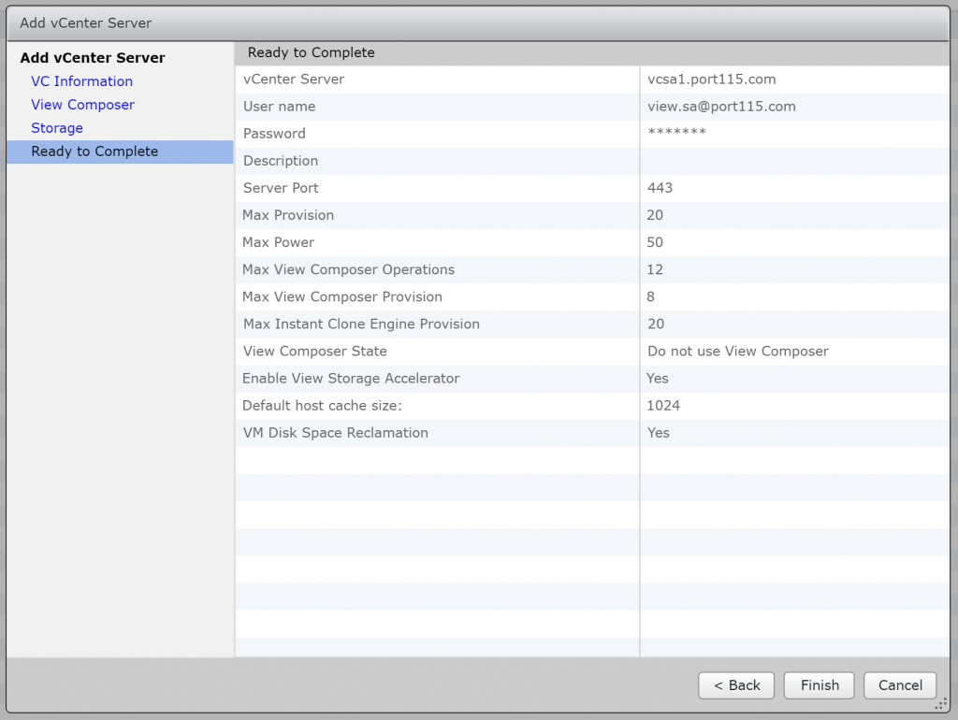Go to the Storage settings step

tap(56, 128)
